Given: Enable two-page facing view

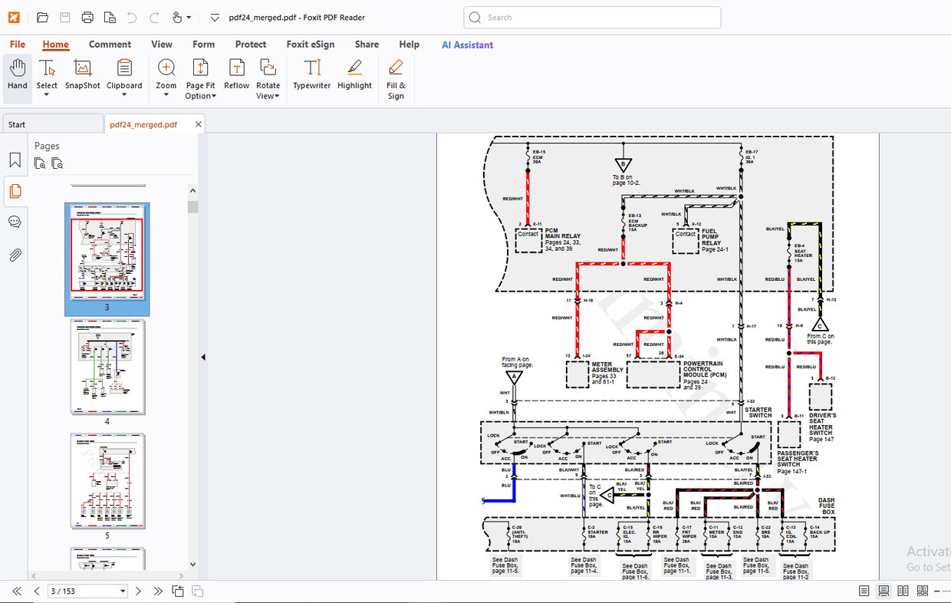Looking at the screenshot, I should 903,591.
